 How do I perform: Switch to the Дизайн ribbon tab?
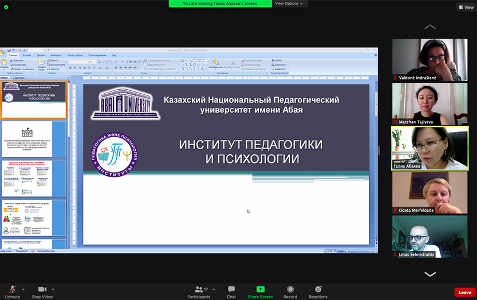coord(41,55)
